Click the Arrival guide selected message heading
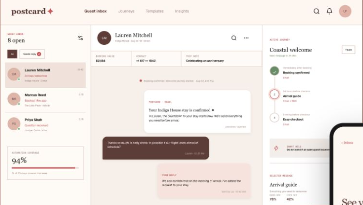 pyautogui.click(x=283, y=185)
